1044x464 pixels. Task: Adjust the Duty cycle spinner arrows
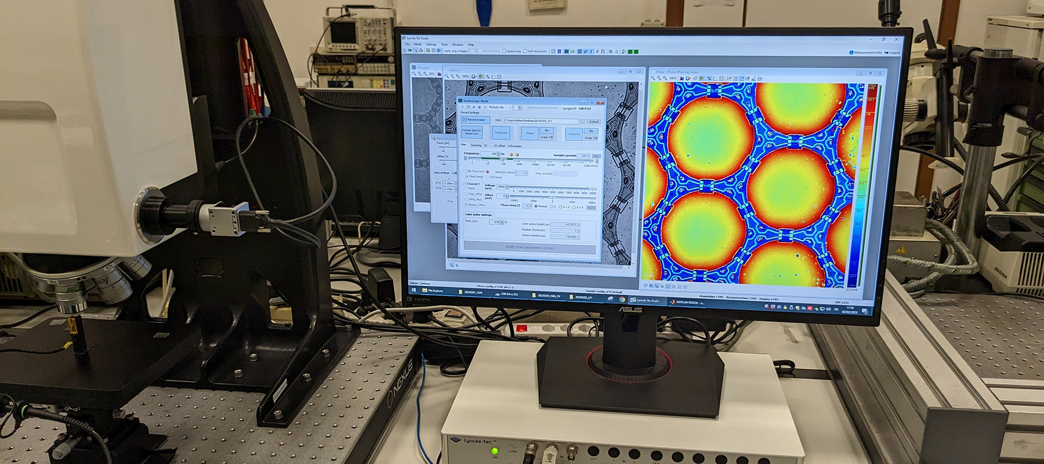point(503,222)
